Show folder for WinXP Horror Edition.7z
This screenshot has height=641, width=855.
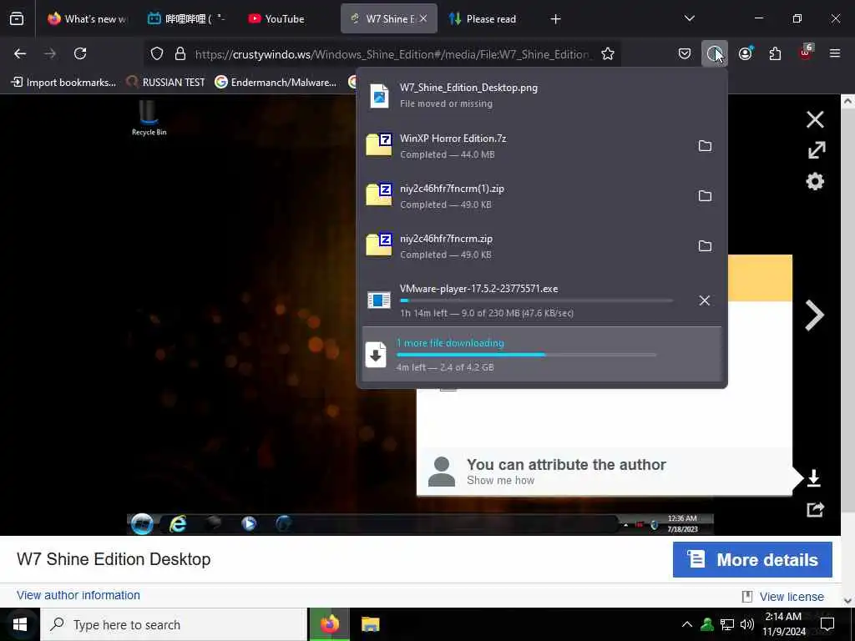coord(705,145)
